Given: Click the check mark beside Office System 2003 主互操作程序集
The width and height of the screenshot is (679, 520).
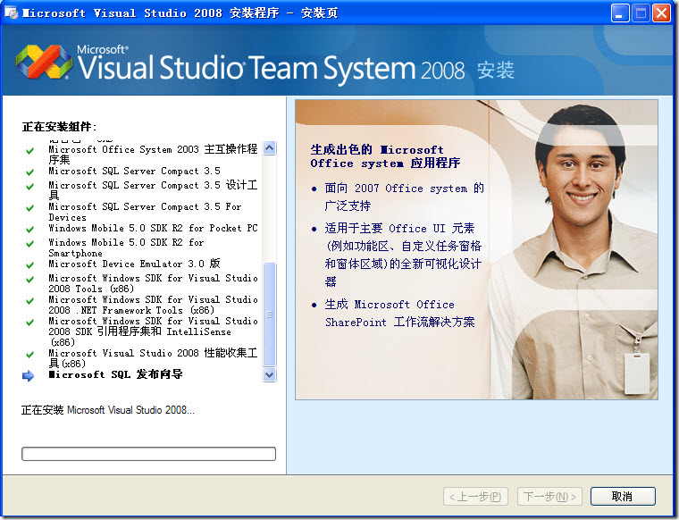Looking at the screenshot, I should point(29,151).
